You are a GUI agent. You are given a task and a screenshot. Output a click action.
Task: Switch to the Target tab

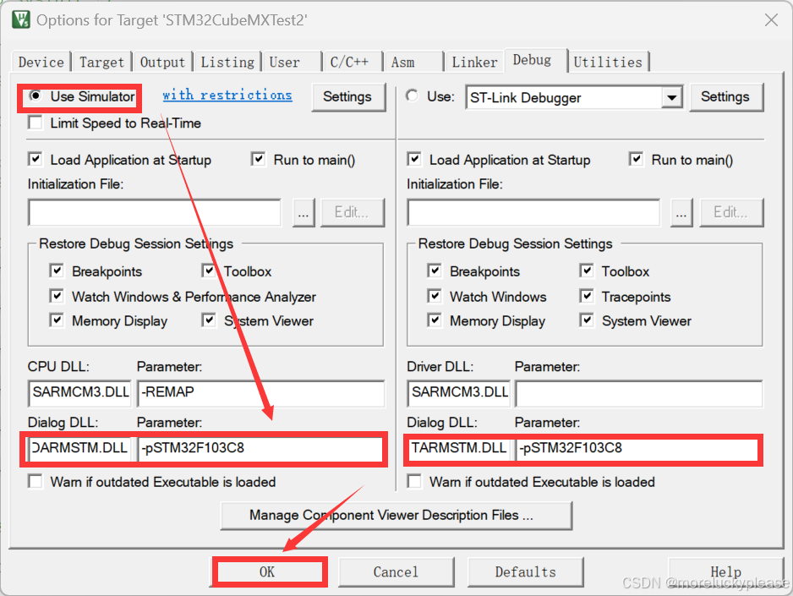[x=101, y=63]
